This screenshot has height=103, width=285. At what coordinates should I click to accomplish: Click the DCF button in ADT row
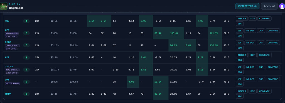(x=252, y=55)
